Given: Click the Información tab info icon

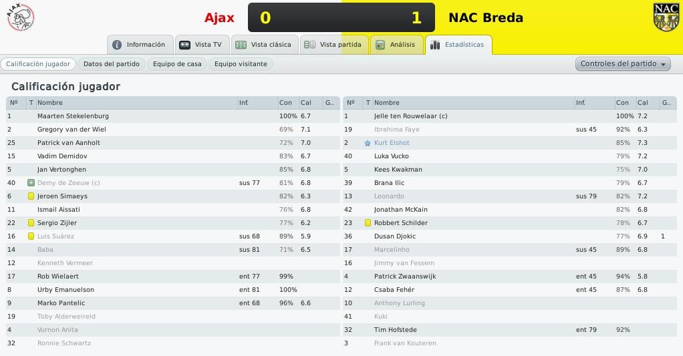Looking at the screenshot, I should [117, 45].
